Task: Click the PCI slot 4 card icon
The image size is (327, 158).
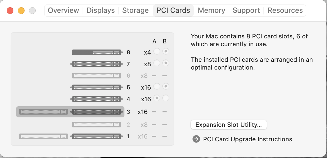Action: 97,99
